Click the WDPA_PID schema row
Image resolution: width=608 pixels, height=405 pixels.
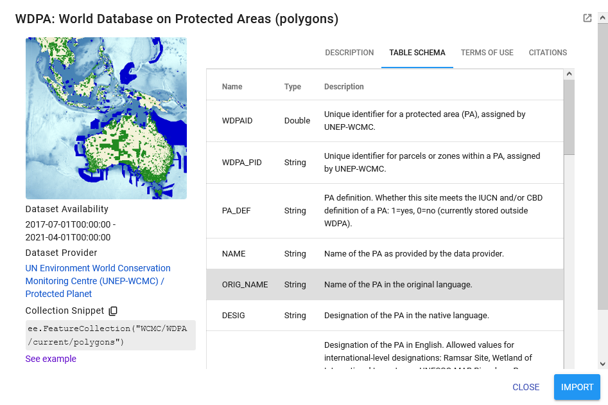(x=385, y=163)
